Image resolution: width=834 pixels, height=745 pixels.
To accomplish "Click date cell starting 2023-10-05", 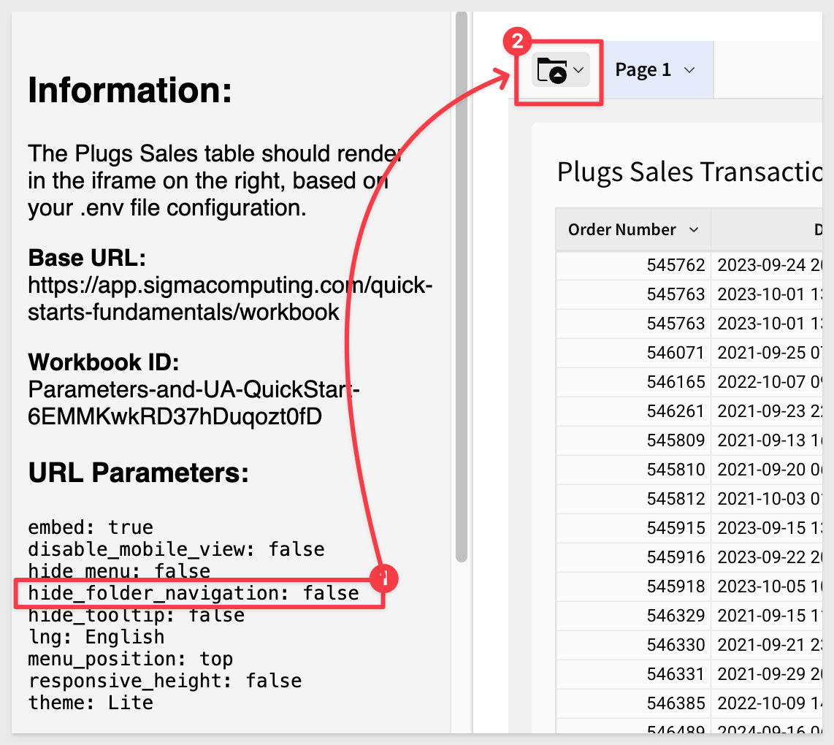I will point(768,587).
